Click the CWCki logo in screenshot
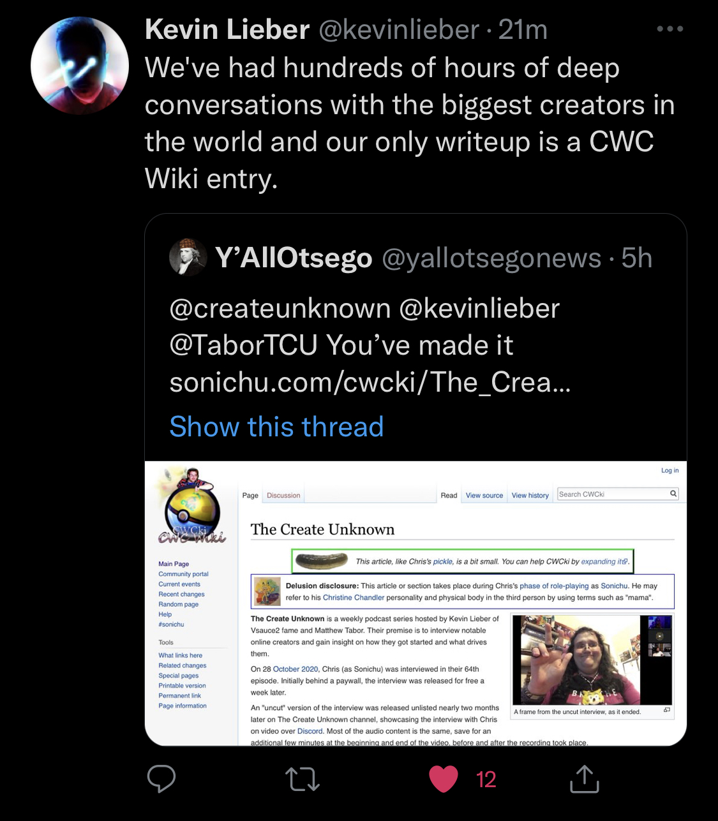Viewport: 718px width, 821px height. [191, 507]
